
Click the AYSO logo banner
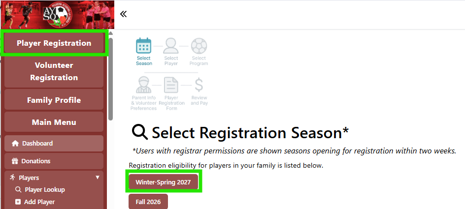(57, 14)
